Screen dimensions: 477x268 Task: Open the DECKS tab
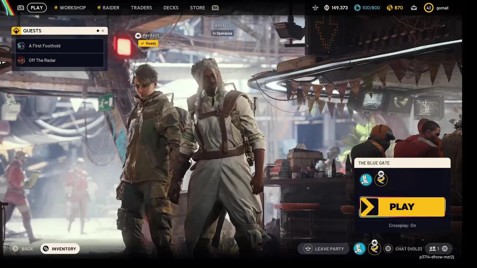pos(171,7)
